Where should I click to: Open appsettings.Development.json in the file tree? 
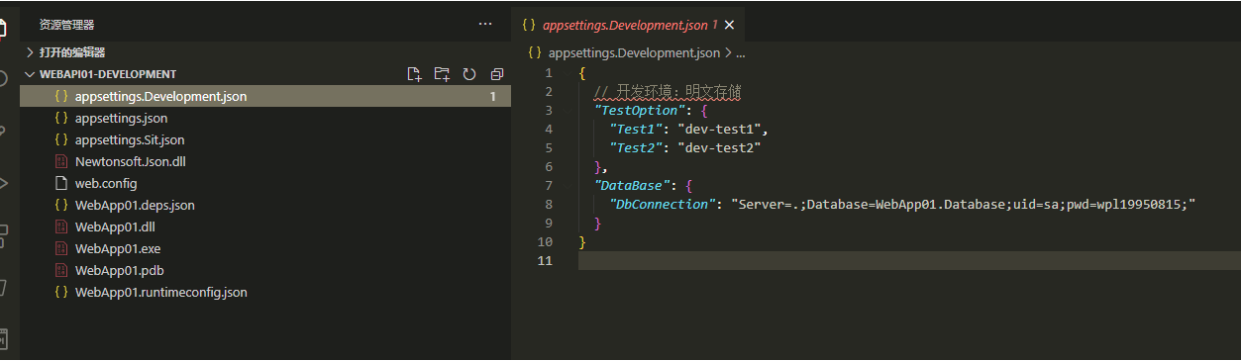pos(265,97)
